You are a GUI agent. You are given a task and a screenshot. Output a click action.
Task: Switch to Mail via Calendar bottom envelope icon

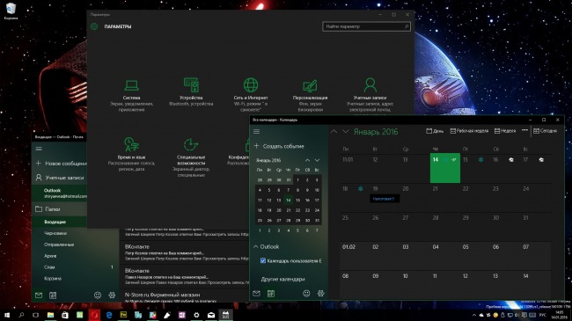[x=256, y=293]
